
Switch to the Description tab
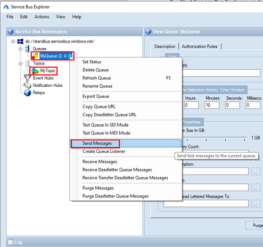point(165,46)
